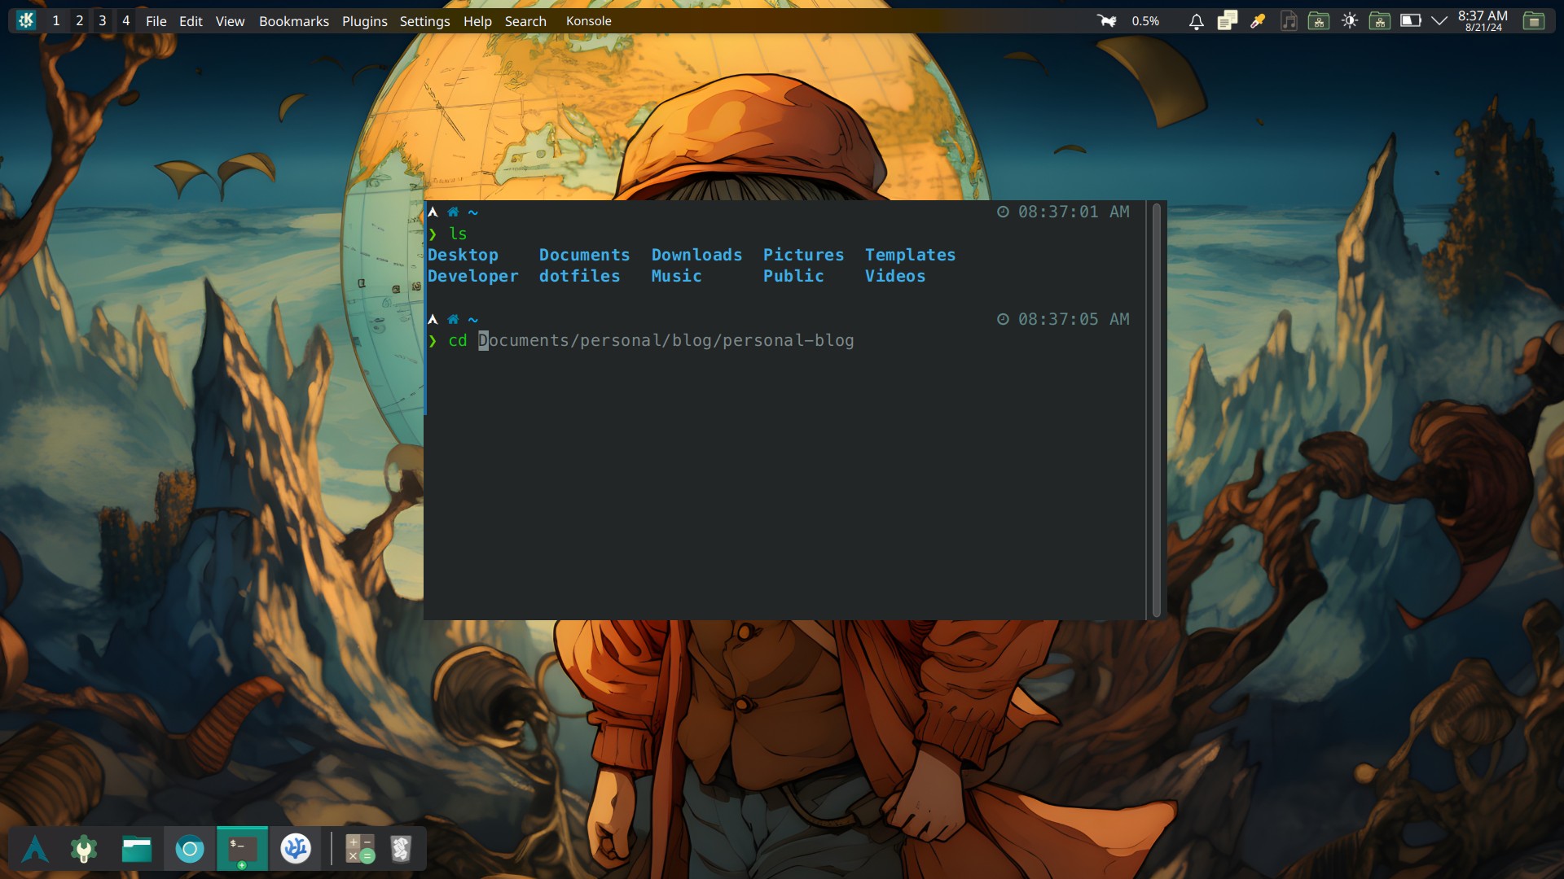The height and width of the screenshot is (879, 1564).
Task: Open the KDE application menu icon
Action: pyautogui.click(x=26, y=21)
